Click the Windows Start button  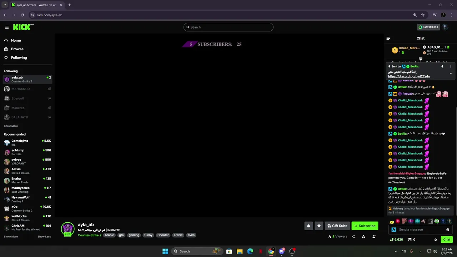pyautogui.click(x=165, y=251)
